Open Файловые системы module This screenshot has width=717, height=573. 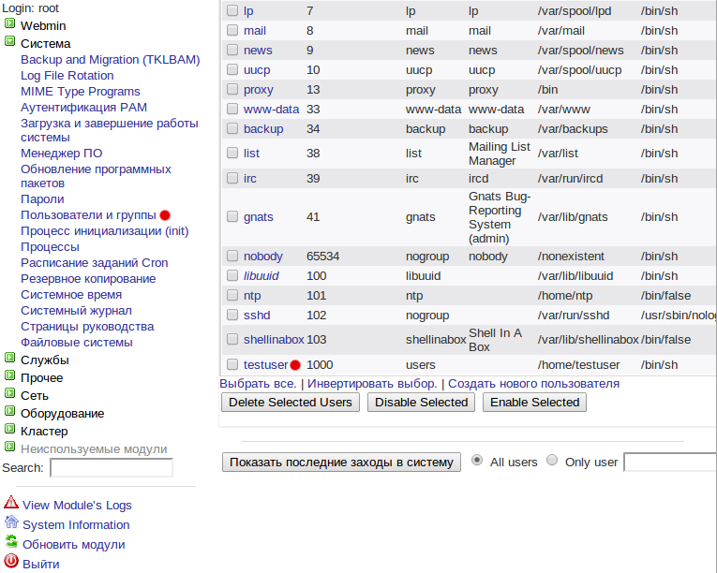[x=76, y=343]
